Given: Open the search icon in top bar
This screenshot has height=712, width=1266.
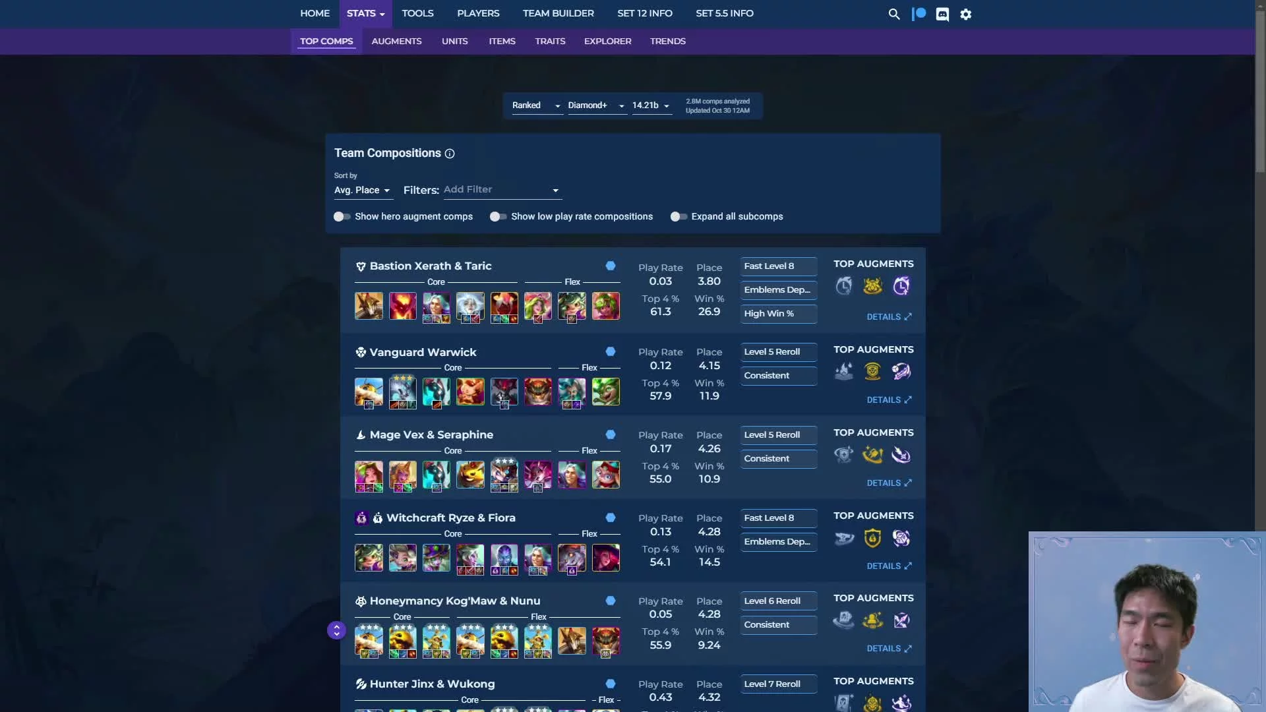Looking at the screenshot, I should tap(894, 14).
